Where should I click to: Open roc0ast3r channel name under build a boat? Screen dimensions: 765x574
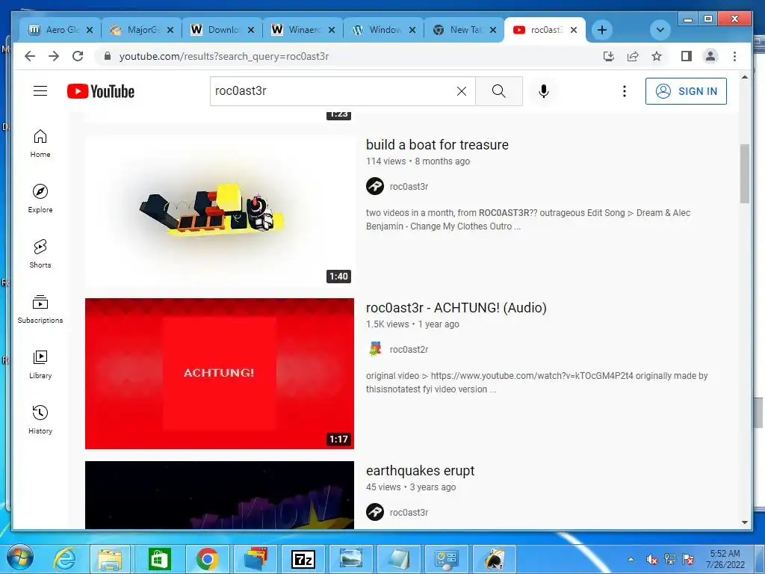click(x=409, y=186)
